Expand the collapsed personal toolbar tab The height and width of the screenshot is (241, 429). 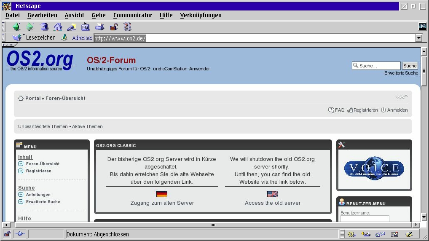(10, 45)
